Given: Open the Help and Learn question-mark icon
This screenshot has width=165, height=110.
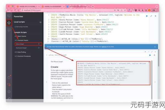Looking at the screenshot, I should [9, 77].
